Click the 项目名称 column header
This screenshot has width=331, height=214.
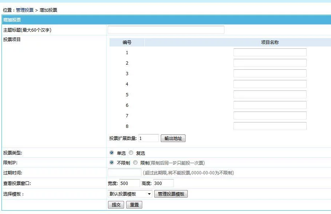click(270, 43)
